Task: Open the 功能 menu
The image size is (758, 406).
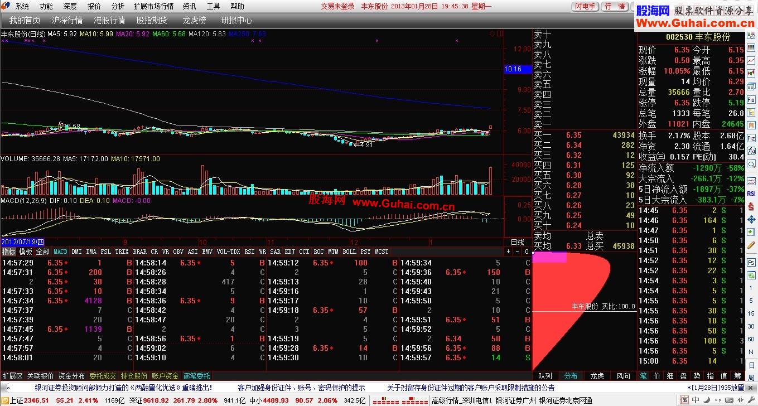Action: [x=46, y=7]
